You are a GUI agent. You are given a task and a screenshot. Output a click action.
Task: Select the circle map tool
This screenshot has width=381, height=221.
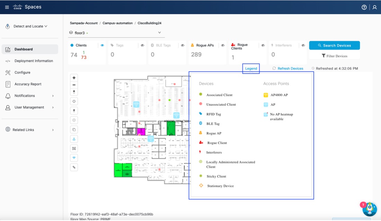[x=74, y=101]
